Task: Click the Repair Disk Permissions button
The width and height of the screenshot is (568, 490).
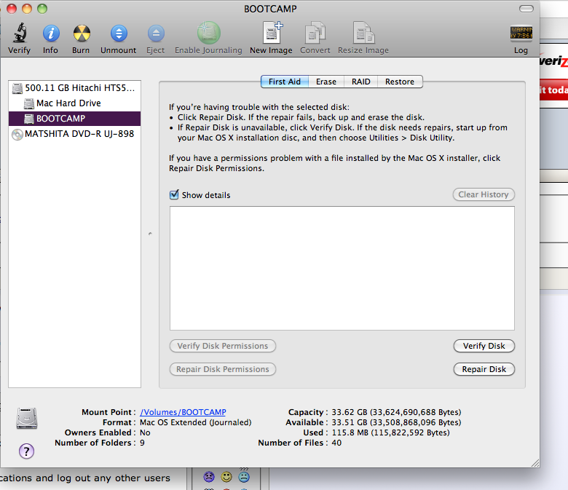Action: (223, 369)
